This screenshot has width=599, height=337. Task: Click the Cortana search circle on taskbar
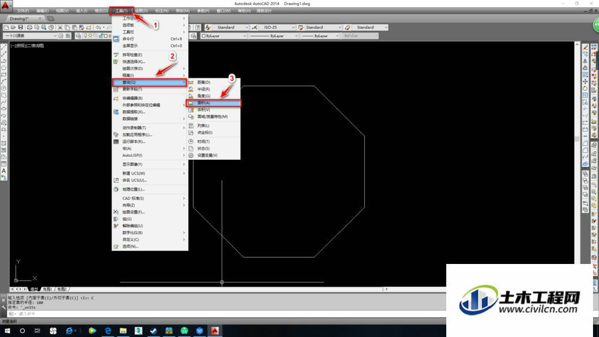pyautogui.click(x=22, y=330)
